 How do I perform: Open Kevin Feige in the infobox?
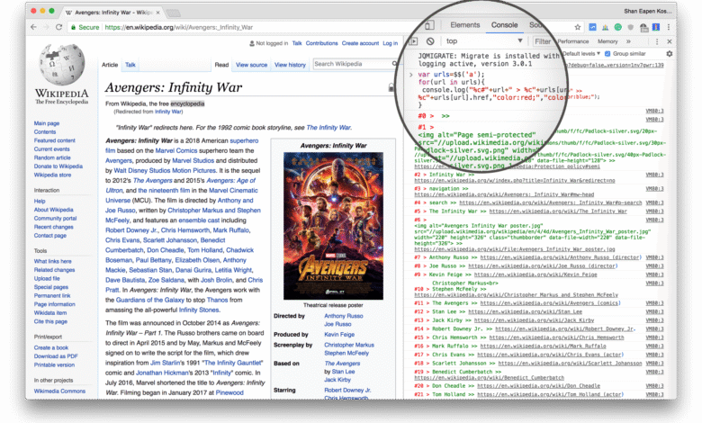pyautogui.click(x=339, y=335)
